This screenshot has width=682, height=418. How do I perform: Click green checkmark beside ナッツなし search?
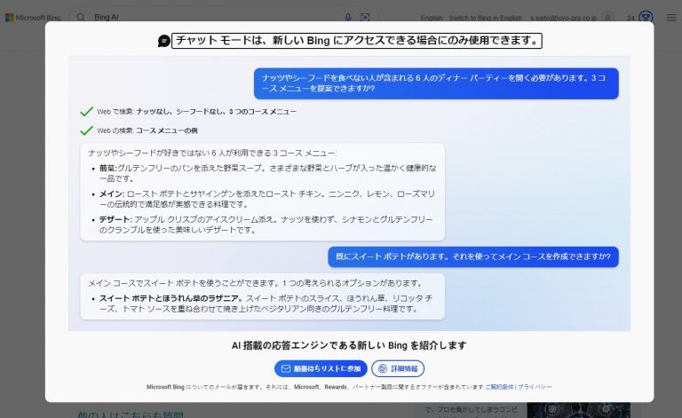coord(86,112)
